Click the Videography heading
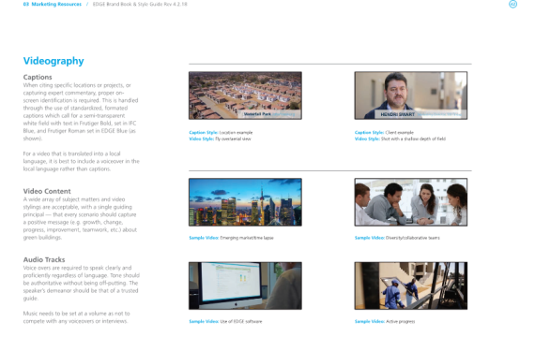The width and height of the screenshot is (535, 337). coord(53,61)
